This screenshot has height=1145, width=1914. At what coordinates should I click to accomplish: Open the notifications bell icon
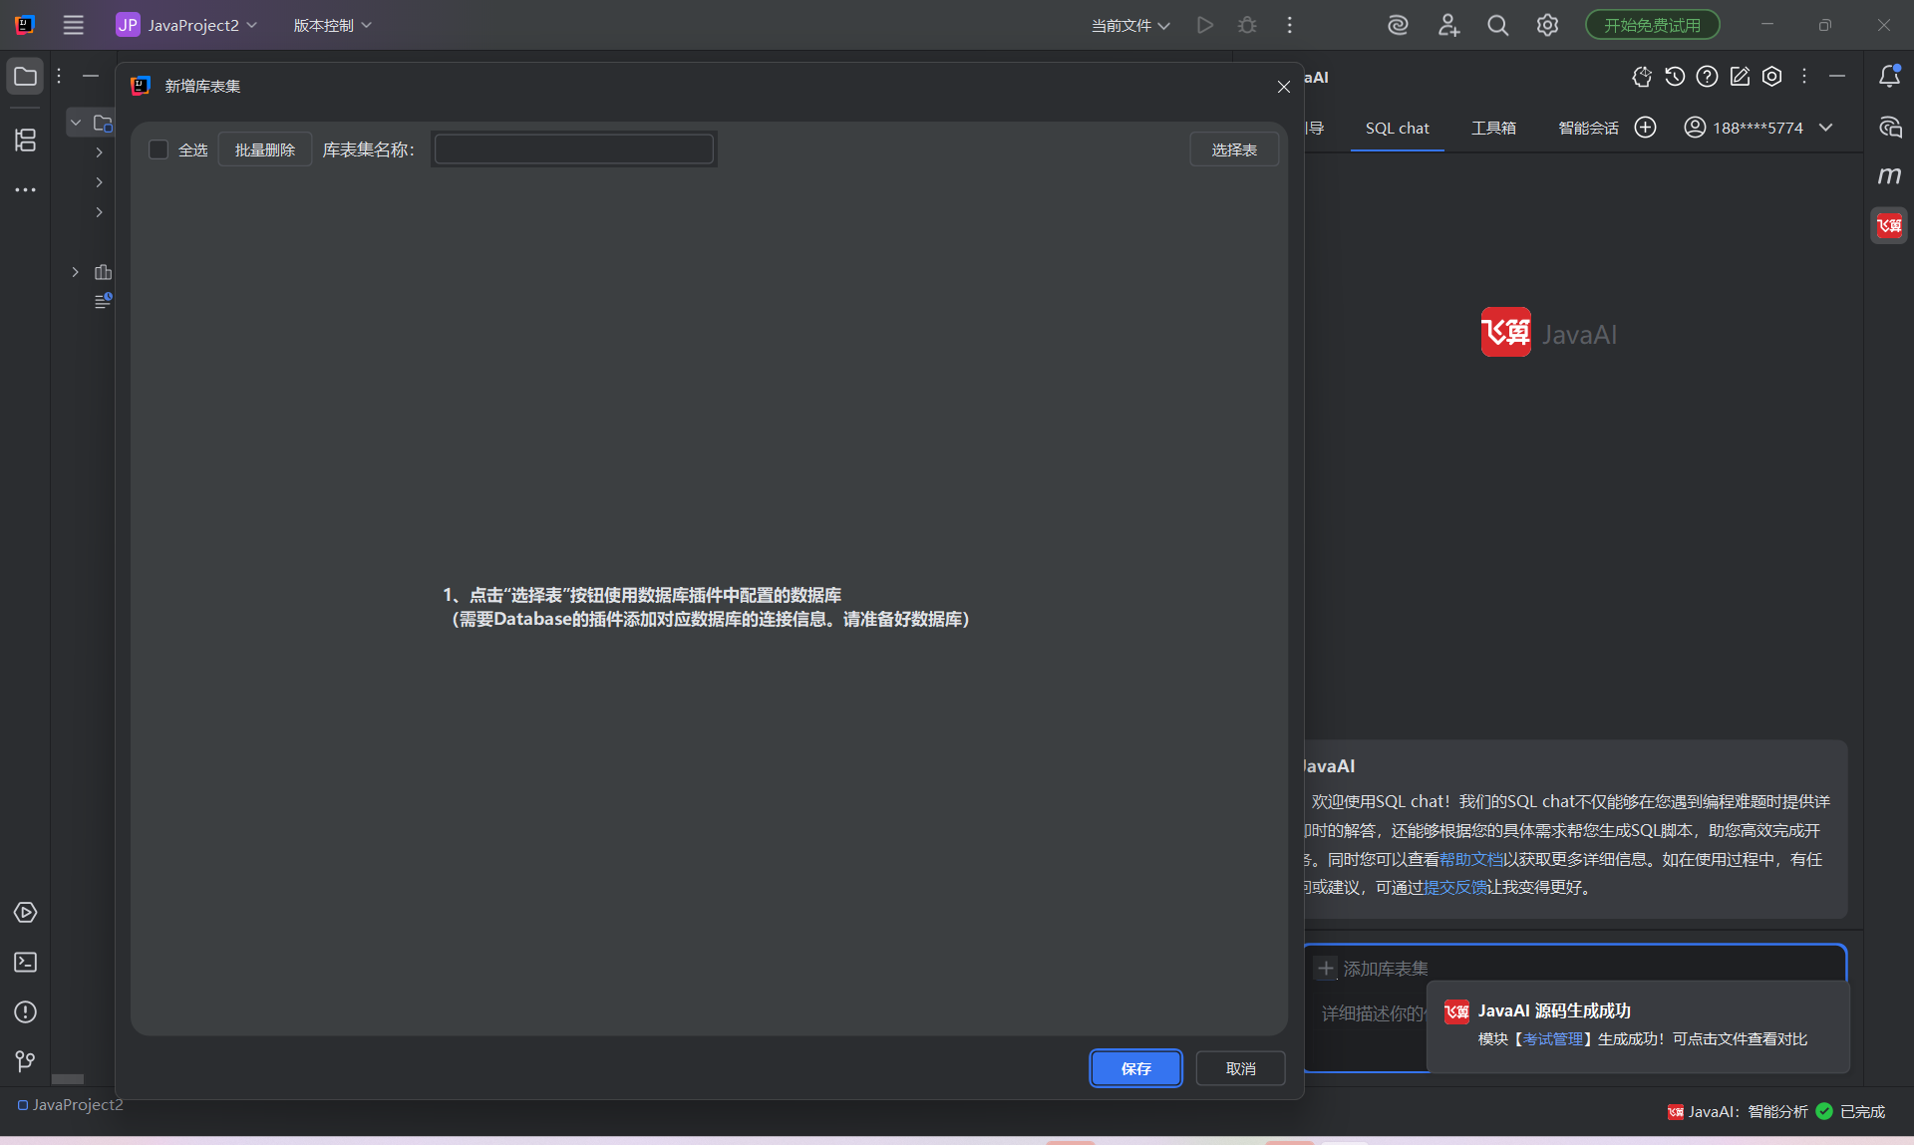[x=1889, y=77]
